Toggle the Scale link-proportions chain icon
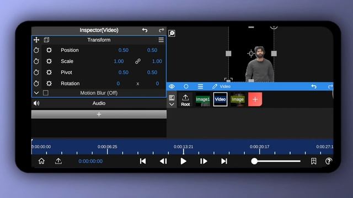The image size is (353, 198). (x=138, y=61)
